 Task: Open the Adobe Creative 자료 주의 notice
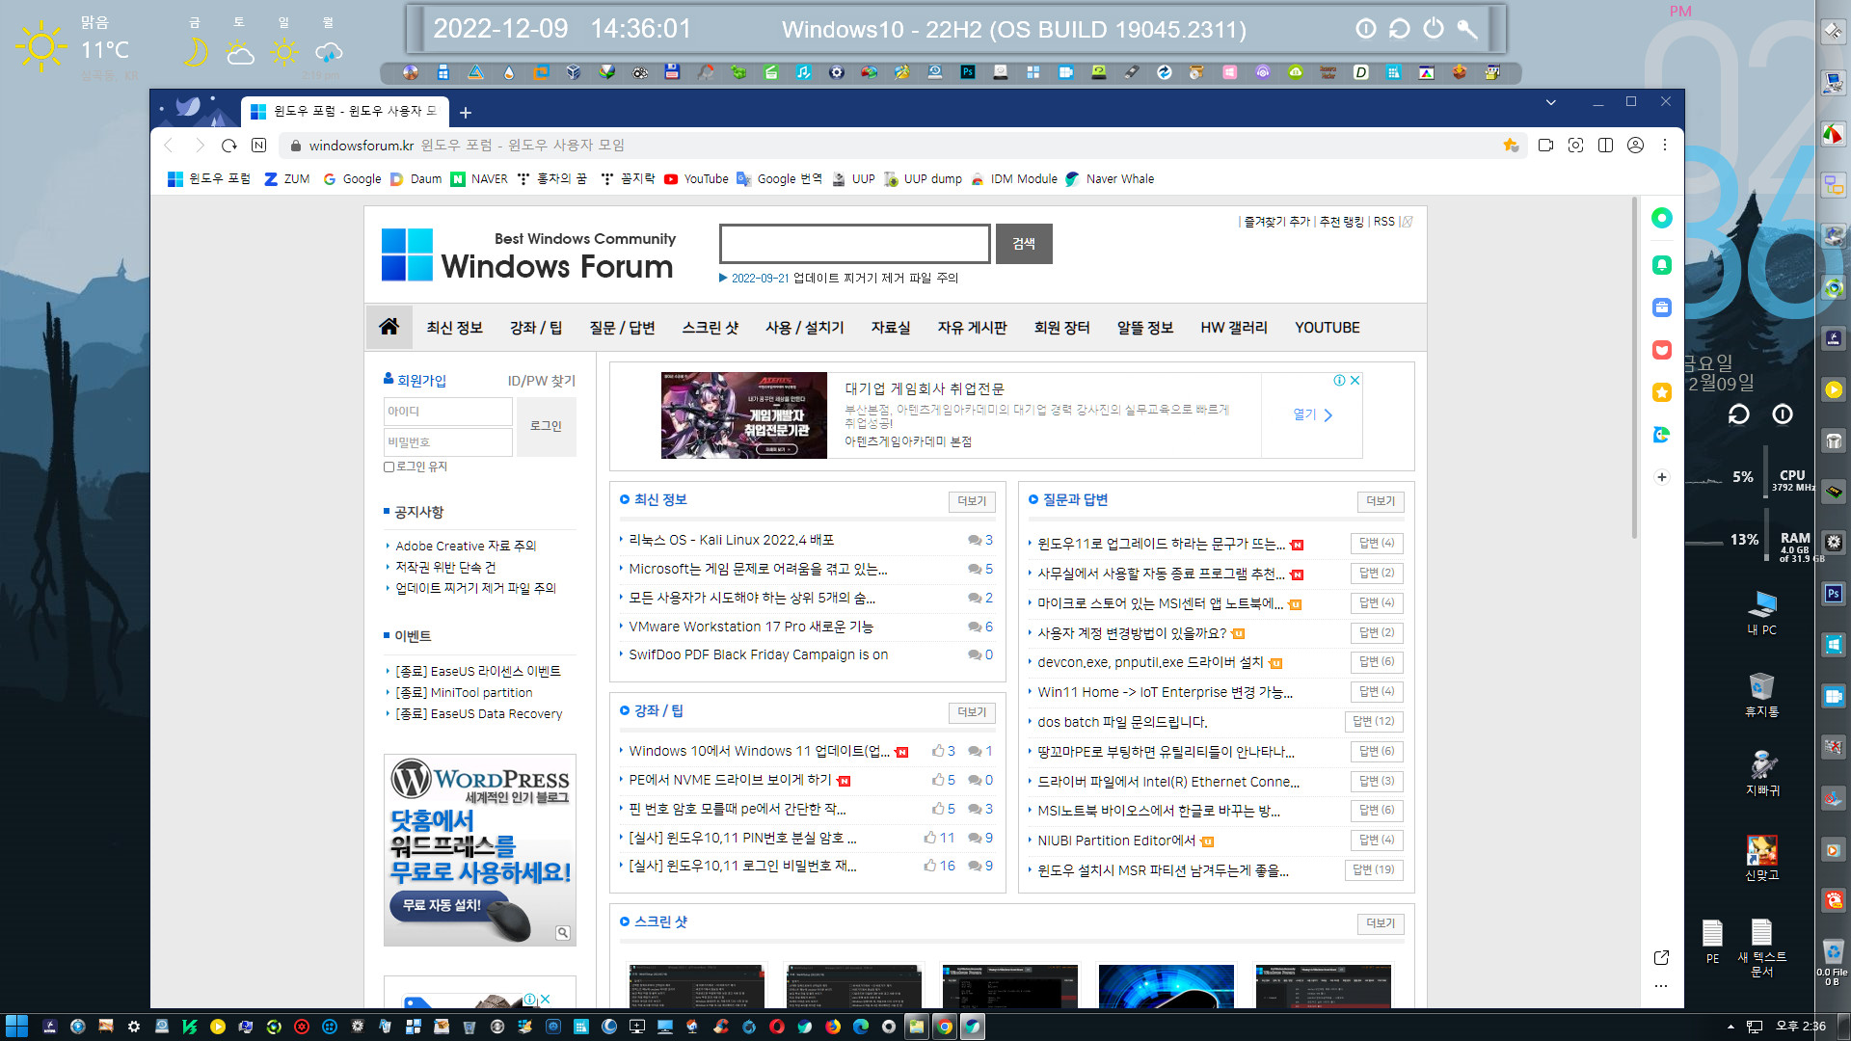click(x=466, y=546)
